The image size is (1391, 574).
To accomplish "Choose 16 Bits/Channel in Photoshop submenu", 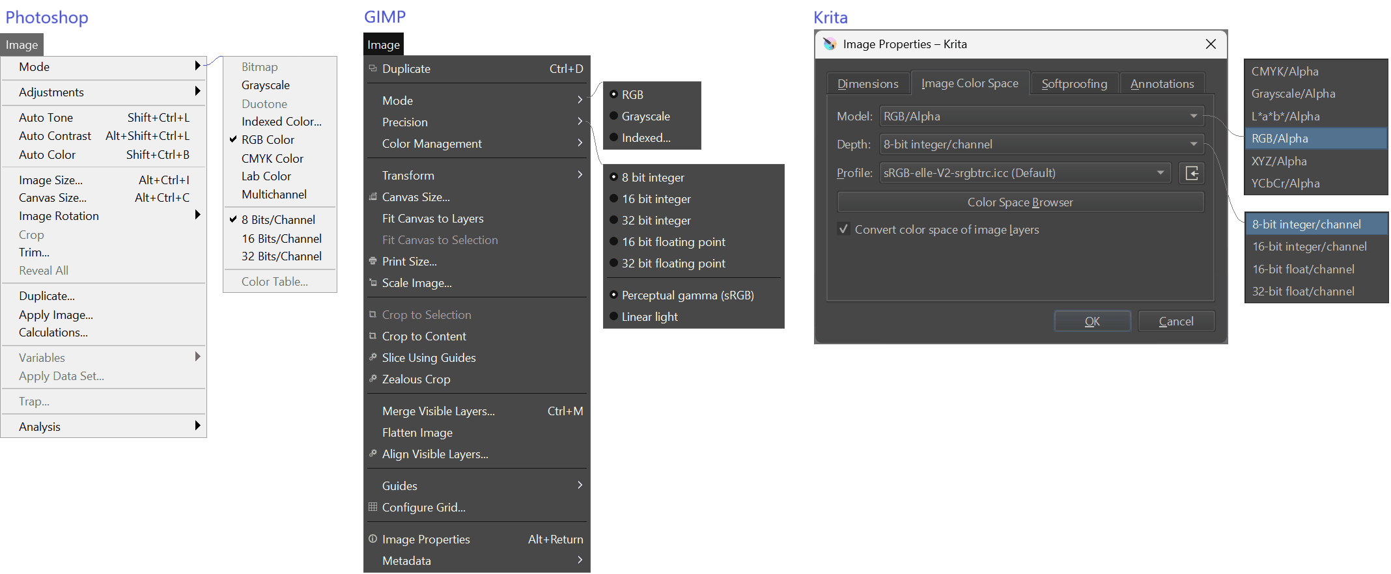I will pos(280,238).
